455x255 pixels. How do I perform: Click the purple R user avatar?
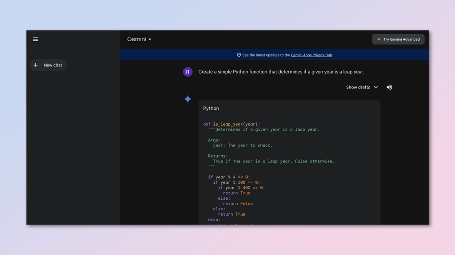click(188, 71)
